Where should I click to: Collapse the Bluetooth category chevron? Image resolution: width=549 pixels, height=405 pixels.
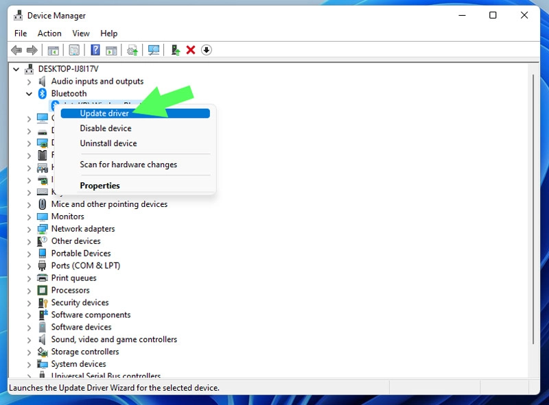coord(29,94)
